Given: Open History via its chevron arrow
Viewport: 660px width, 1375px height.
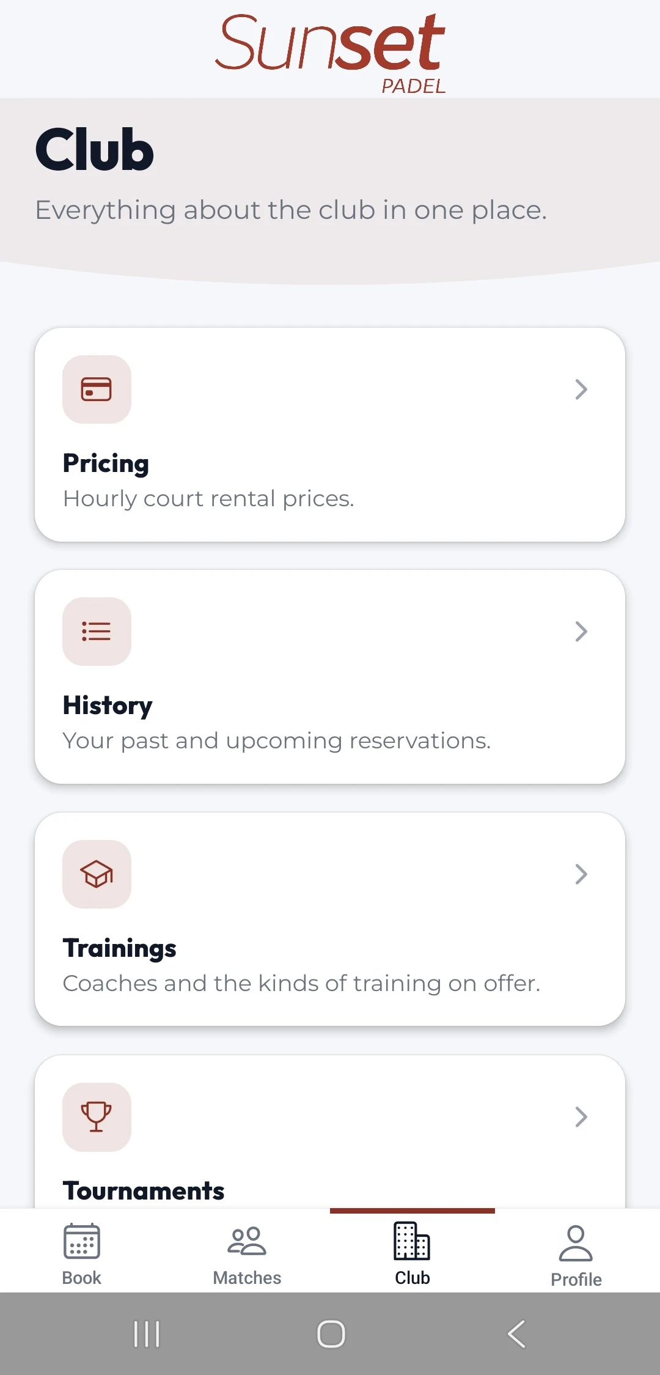Looking at the screenshot, I should (x=581, y=632).
